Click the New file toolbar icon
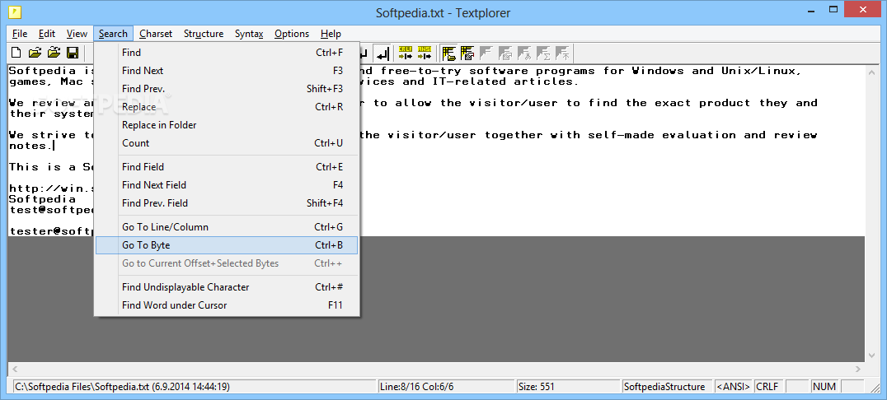This screenshot has height=400, width=887. tap(16, 53)
